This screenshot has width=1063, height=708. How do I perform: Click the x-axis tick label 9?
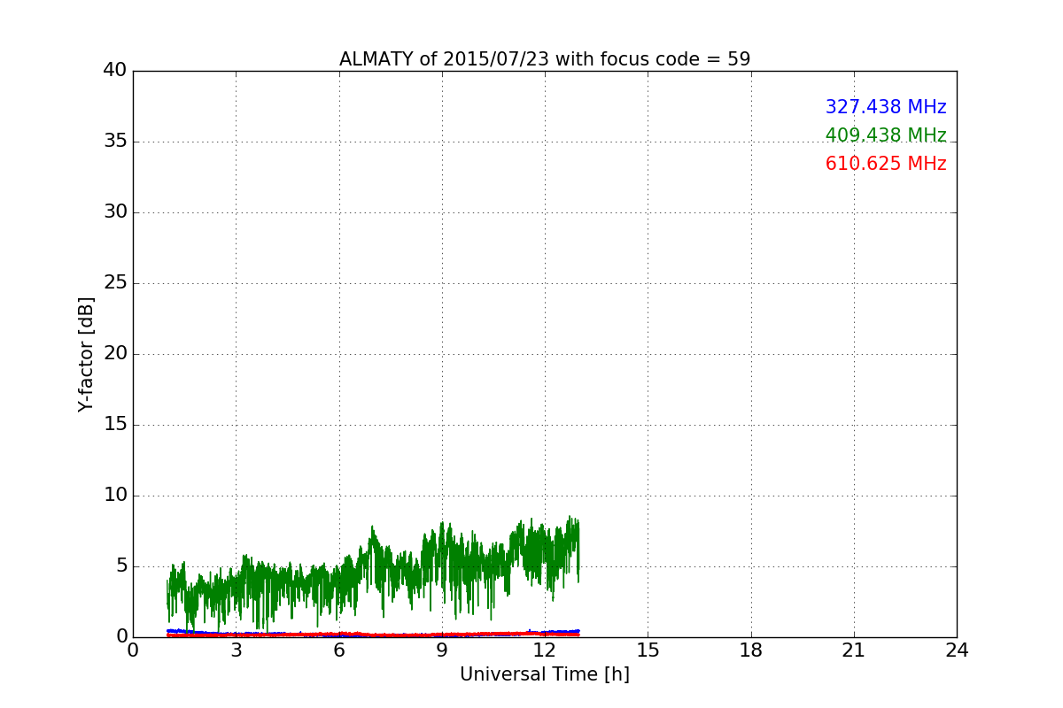tap(442, 650)
